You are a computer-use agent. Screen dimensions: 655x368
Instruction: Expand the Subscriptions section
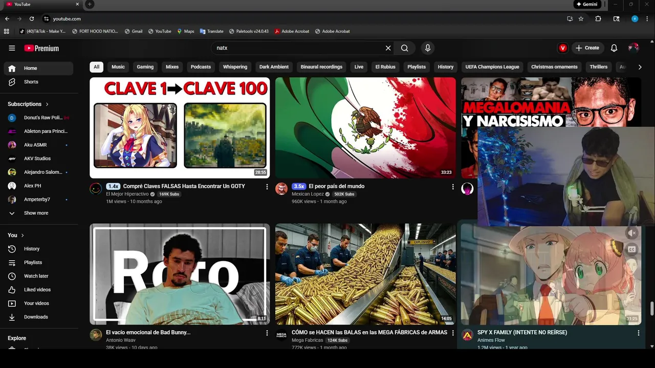pos(28,104)
